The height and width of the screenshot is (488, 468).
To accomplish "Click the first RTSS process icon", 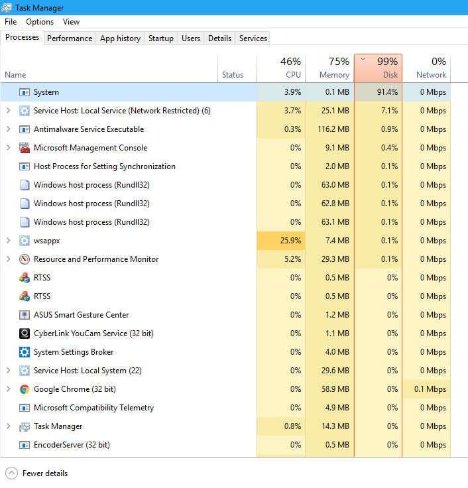I will [25, 278].
